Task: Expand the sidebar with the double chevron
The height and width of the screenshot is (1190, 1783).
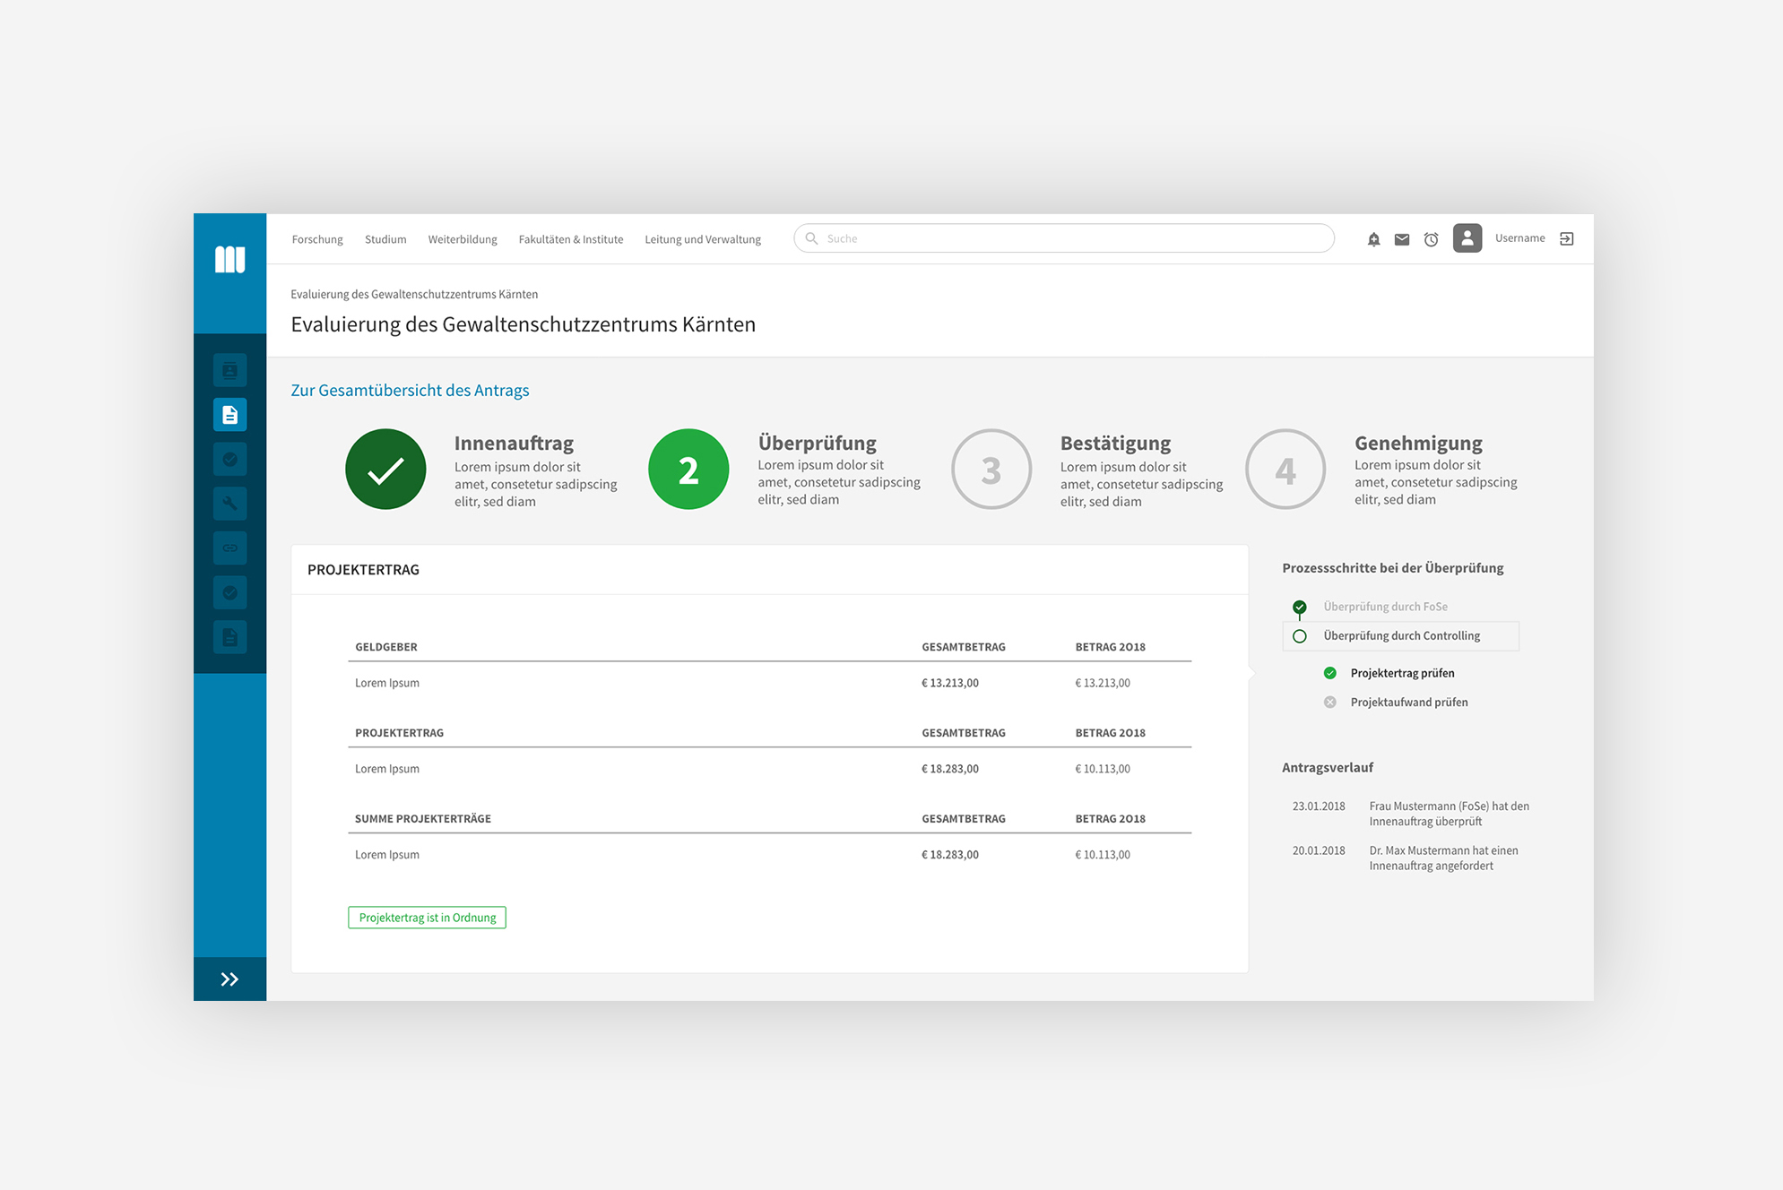Action: tap(230, 979)
